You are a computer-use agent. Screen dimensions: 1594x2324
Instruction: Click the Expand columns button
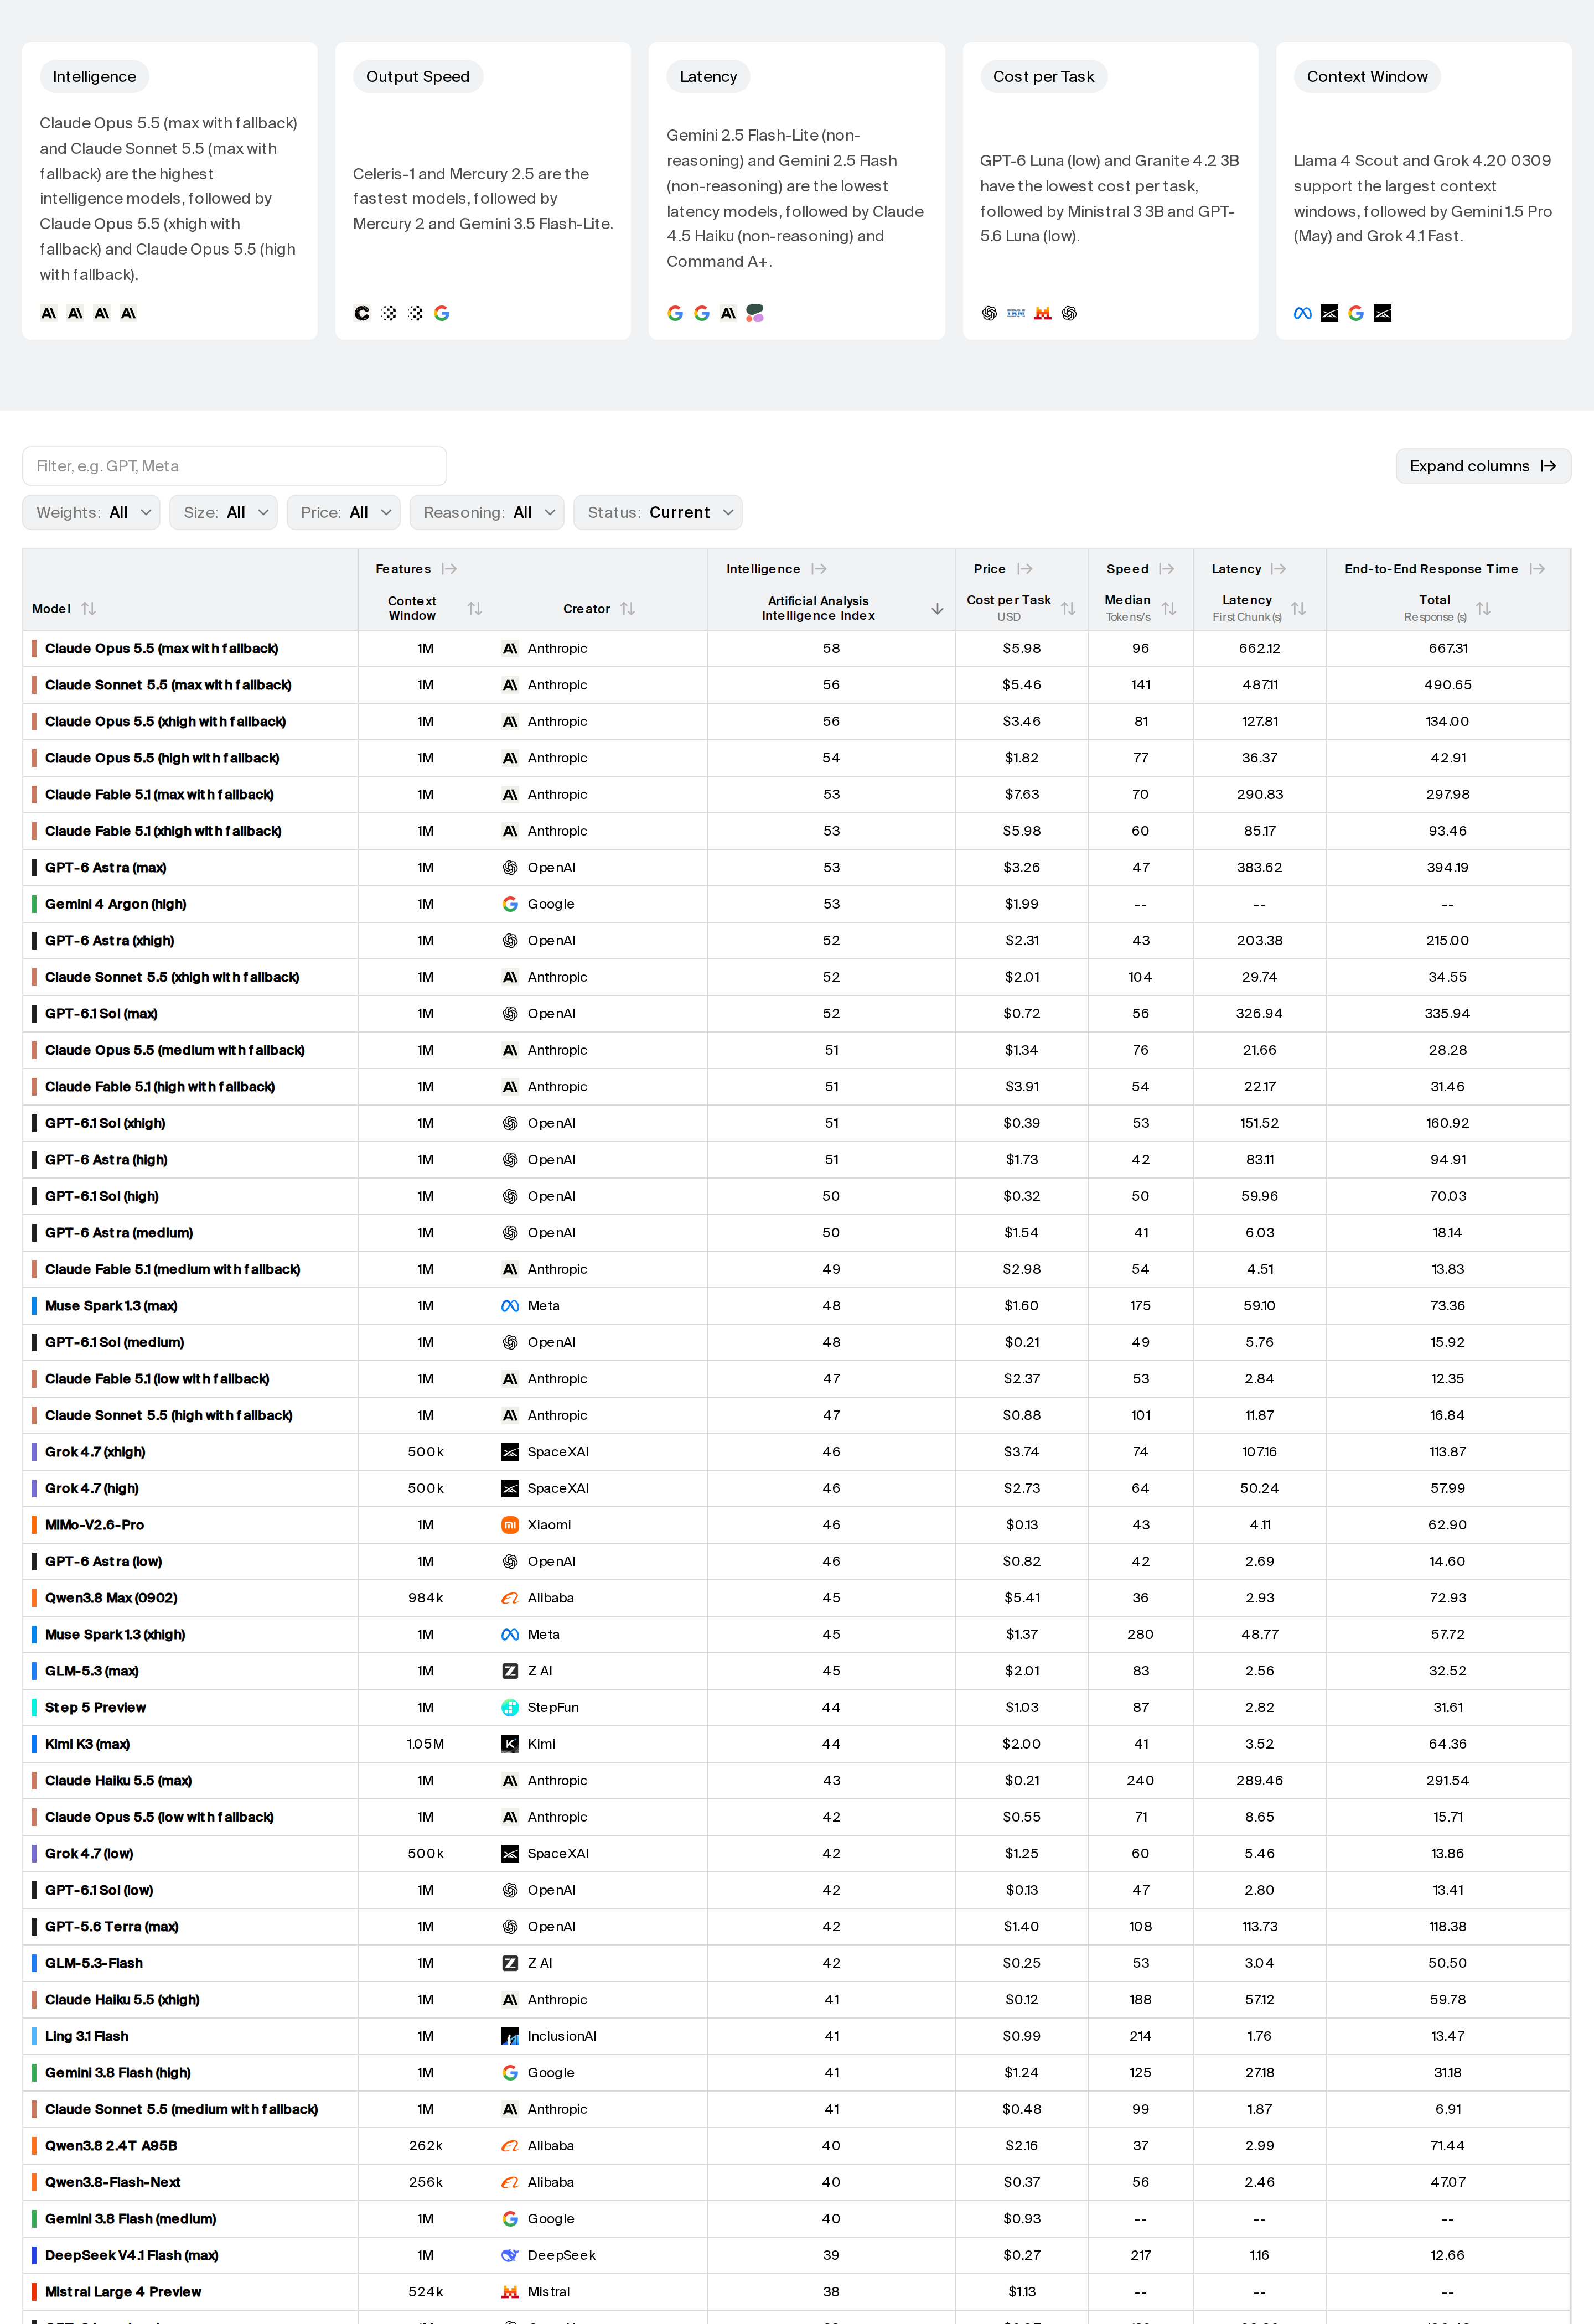pos(1483,466)
